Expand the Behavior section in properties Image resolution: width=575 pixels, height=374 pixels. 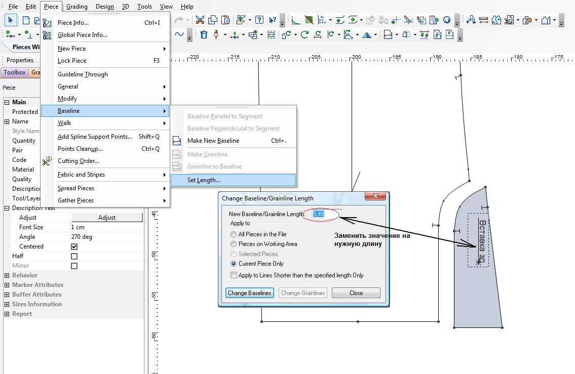tap(7, 275)
